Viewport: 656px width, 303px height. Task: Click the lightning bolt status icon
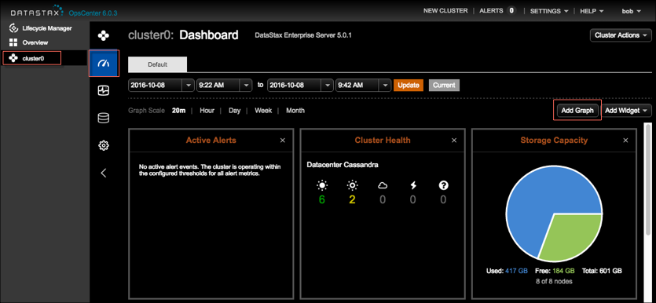click(413, 185)
